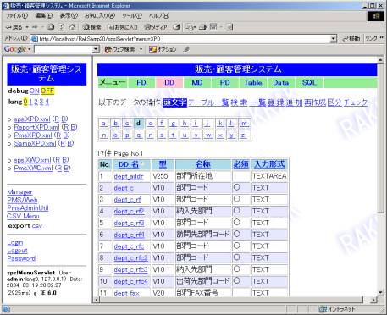
Task: Open the PmsAdminUtil link
Action: pos(28,208)
